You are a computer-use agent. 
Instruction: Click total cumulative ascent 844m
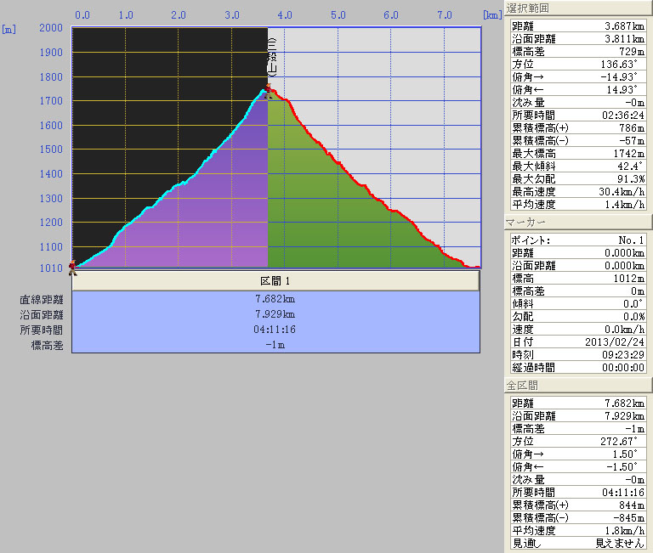click(632, 505)
